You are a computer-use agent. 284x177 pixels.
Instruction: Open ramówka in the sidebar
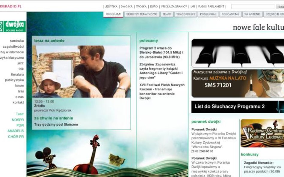click(17, 41)
